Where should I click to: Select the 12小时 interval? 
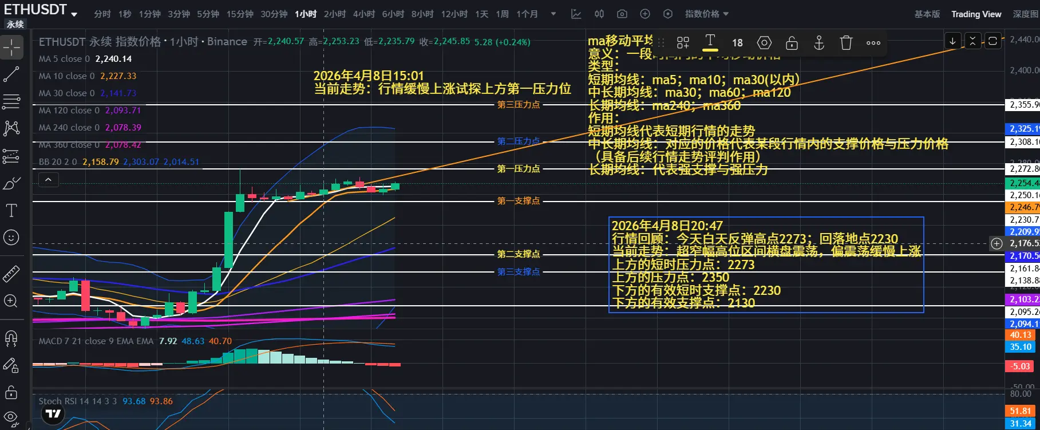pos(454,14)
